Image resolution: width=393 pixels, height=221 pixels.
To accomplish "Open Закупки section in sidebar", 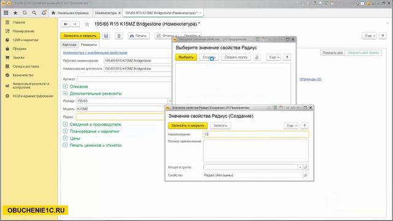I will [x=18, y=57].
